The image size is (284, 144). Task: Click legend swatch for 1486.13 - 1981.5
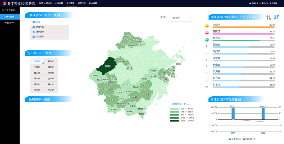pyautogui.click(x=174, y=118)
